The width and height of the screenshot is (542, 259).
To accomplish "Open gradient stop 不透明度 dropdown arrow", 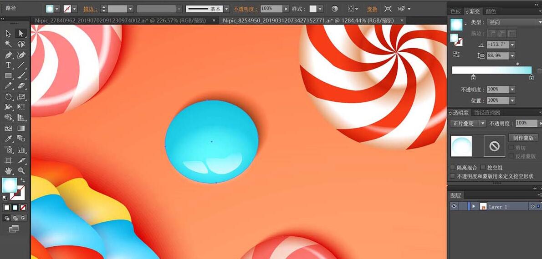I will tap(512, 90).
